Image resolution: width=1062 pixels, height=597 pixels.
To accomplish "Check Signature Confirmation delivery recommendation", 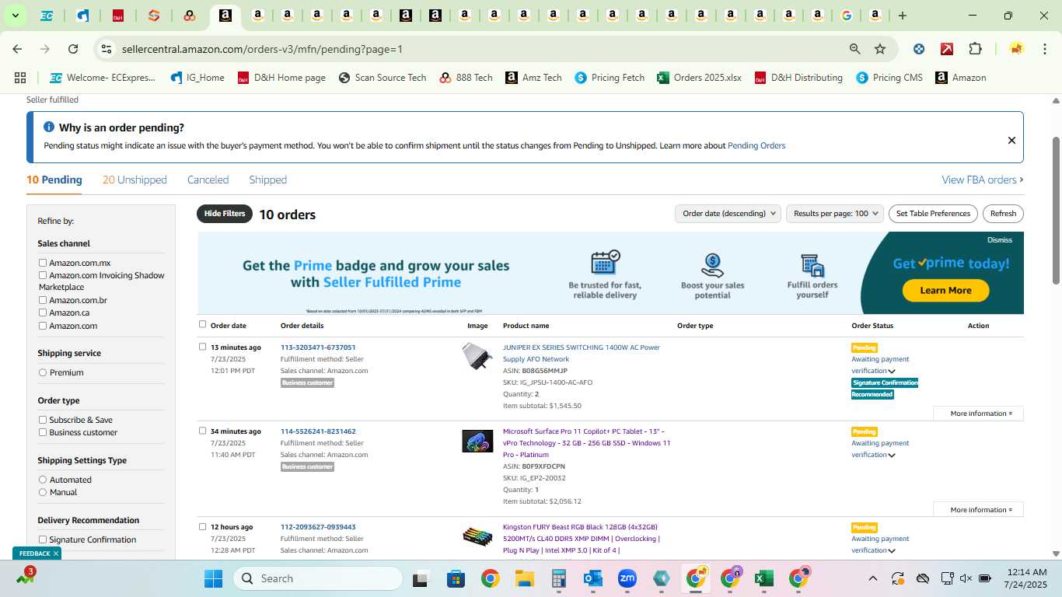I will pyautogui.click(x=43, y=539).
